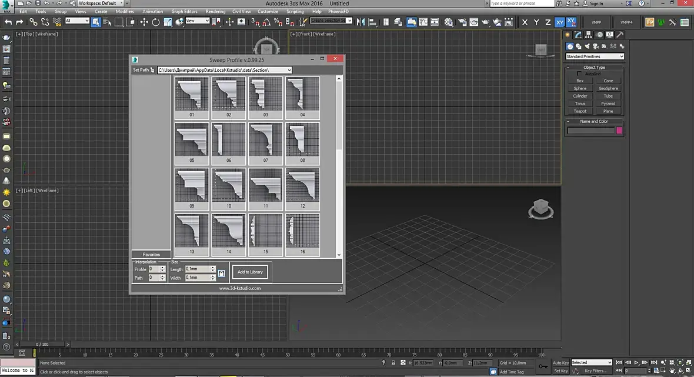Screen dimensions: 694x377
Task: Select the Move tool in main toolbar
Action: coord(144,22)
